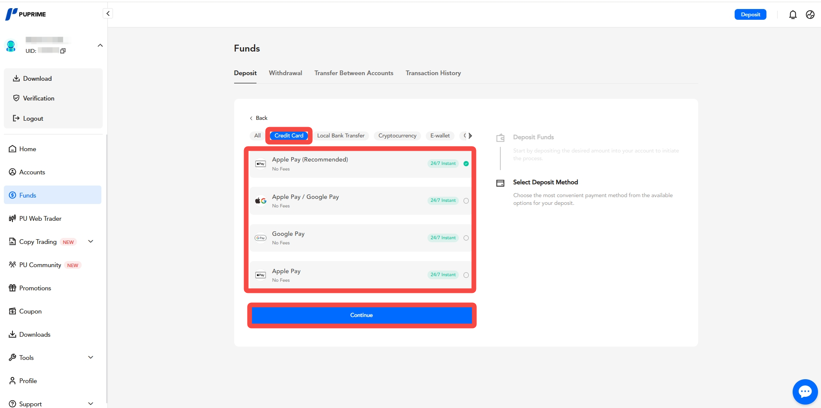The width and height of the screenshot is (821, 408).
Task: Click the Google Pay logo icon
Action: 260,238
